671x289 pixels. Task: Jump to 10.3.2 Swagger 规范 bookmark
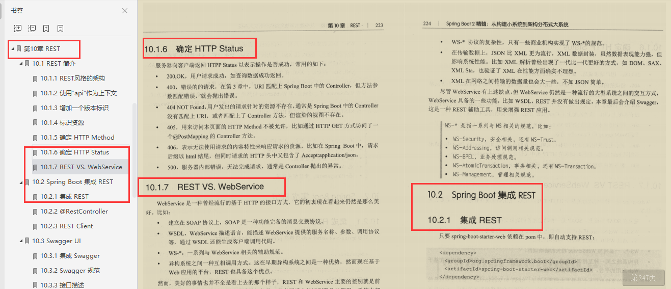(x=70, y=271)
